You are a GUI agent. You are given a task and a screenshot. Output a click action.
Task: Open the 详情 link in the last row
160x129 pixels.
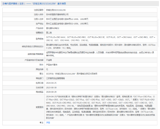point(48,123)
